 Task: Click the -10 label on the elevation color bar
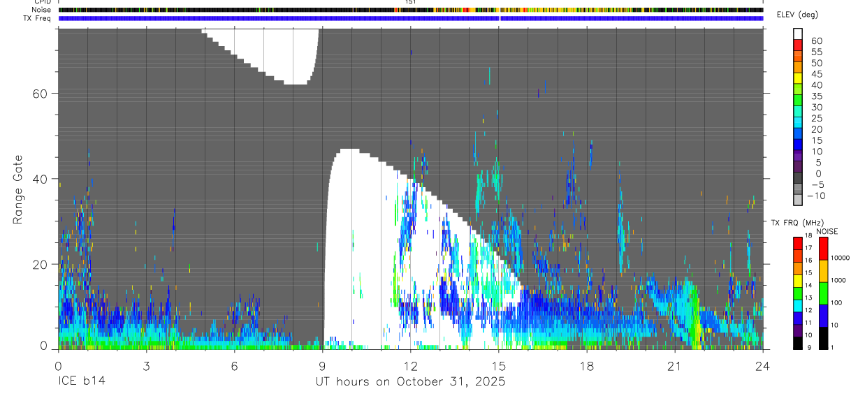[x=816, y=196]
